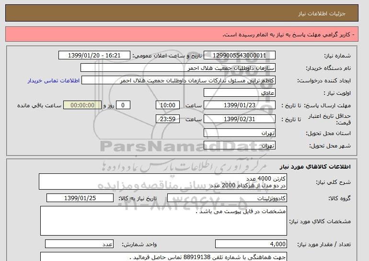This screenshot has width=369, height=261.
Task: Click the priority field showing عادي
Action: coord(239,92)
